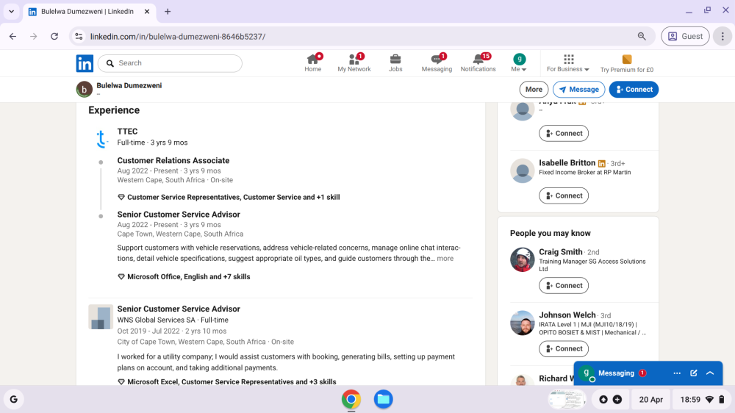Message Bulelwa Dumezweni via the Message button
This screenshot has height=413, width=735.
click(579, 90)
